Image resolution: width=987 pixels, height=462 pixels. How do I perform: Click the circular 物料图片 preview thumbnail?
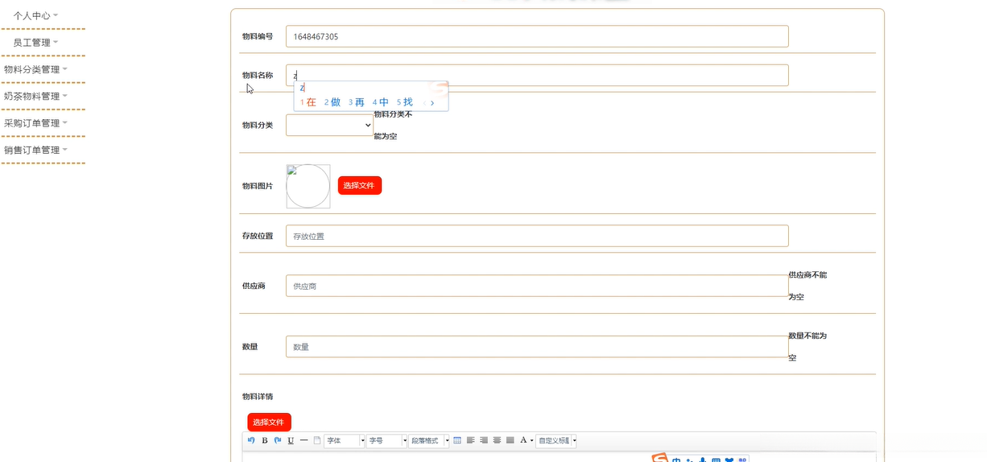point(308,187)
